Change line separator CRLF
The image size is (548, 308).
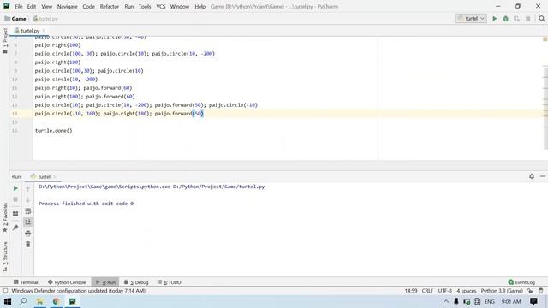click(x=427, y=291)
